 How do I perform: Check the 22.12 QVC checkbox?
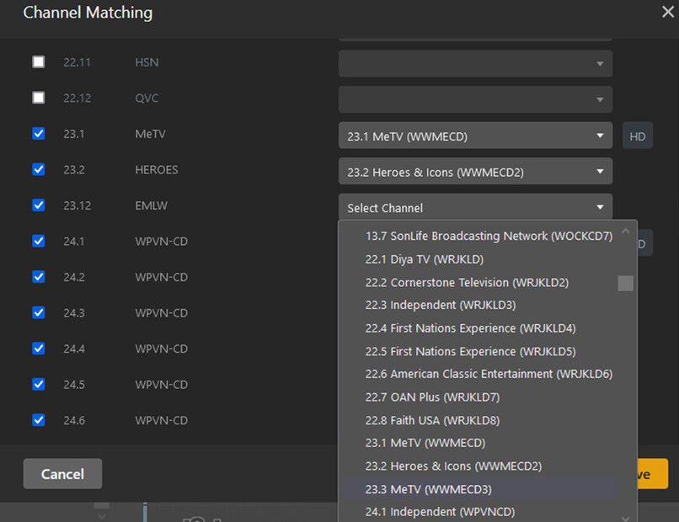coord(39,98)
